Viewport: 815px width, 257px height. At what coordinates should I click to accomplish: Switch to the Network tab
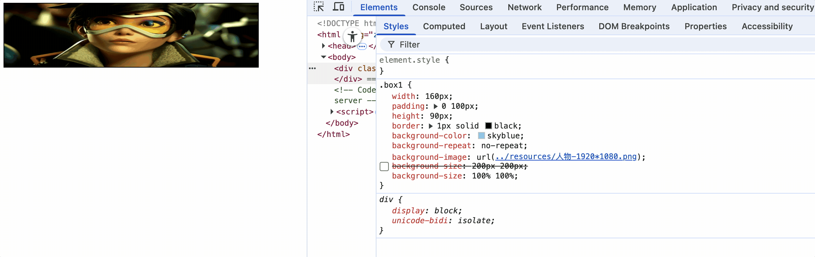pos(525,7)
